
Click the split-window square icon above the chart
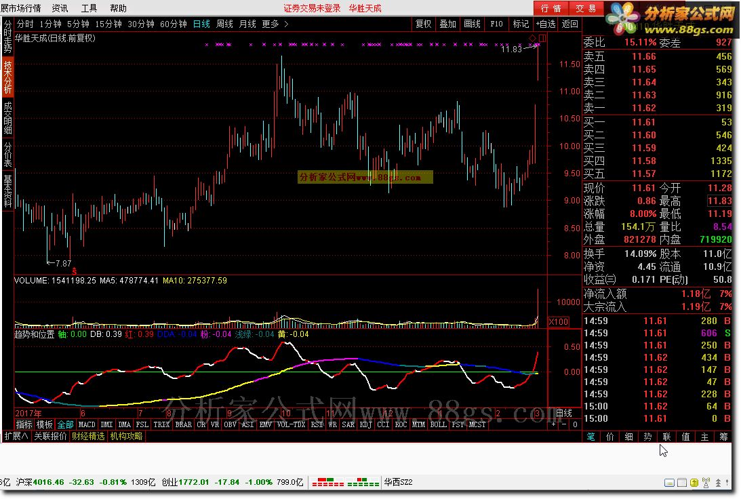pyautogui.click(x=542, y=38)
